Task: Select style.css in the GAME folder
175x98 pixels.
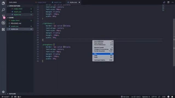Action: [x=20, y=29]
